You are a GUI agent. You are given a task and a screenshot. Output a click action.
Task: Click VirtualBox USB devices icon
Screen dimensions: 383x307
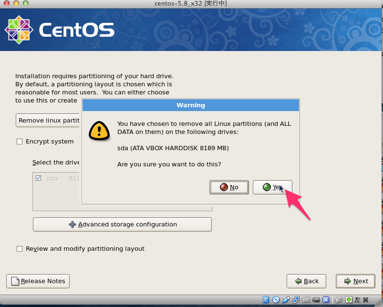pyautogui.click(x=286, y=300)
